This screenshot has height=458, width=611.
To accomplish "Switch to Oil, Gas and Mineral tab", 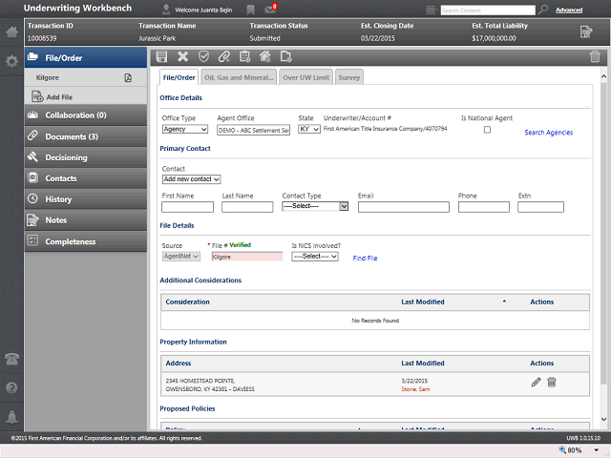I will [x=239, y=77].
